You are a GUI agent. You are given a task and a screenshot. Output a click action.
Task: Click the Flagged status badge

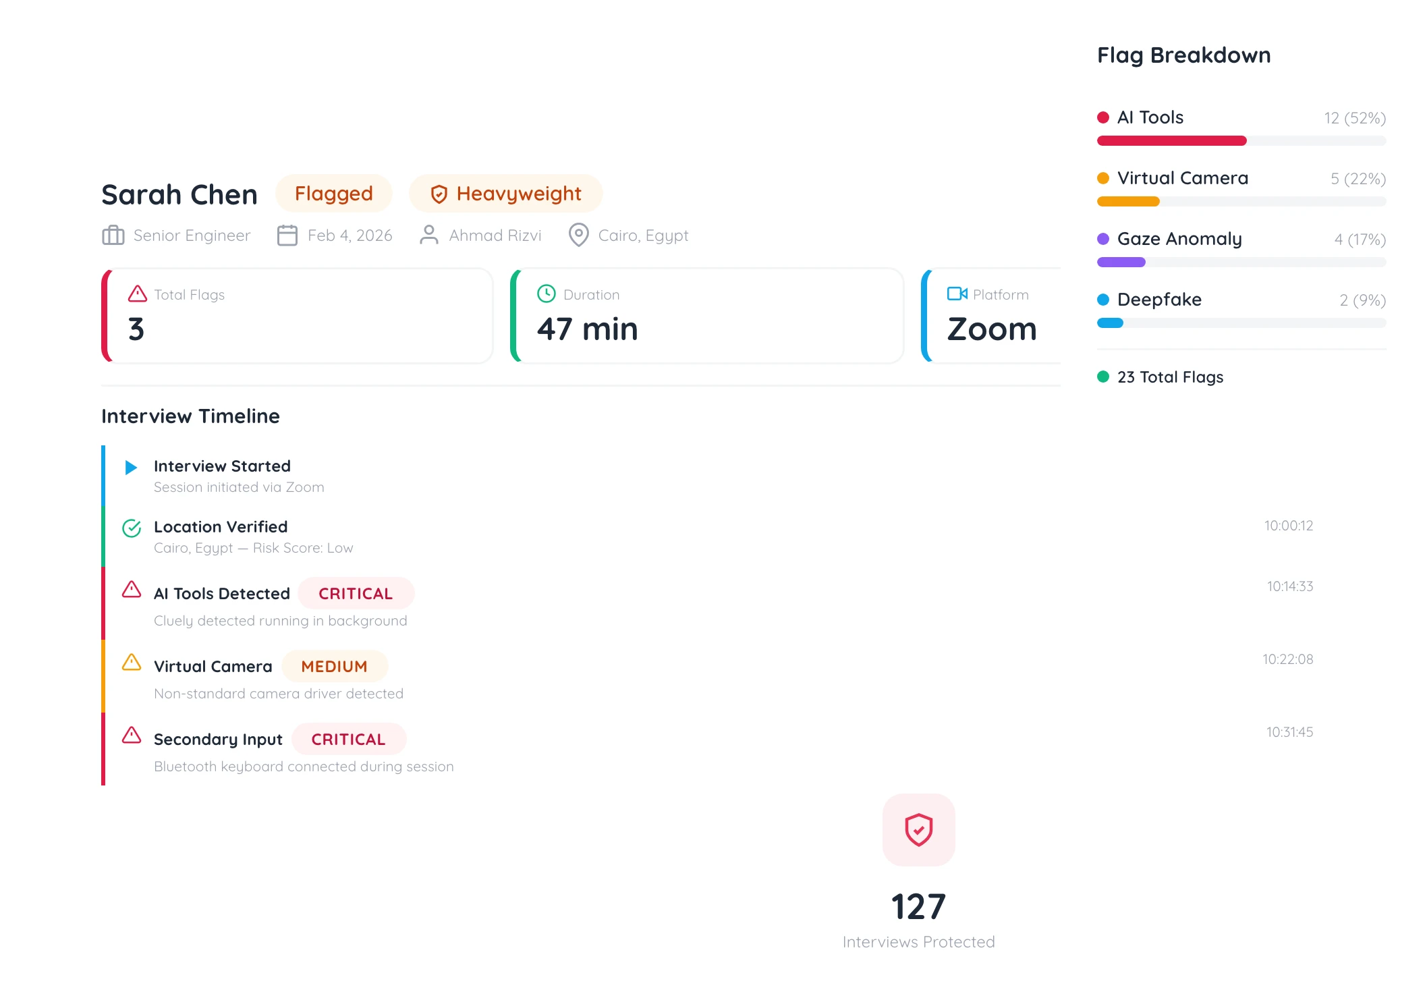(x=333, y=194)
